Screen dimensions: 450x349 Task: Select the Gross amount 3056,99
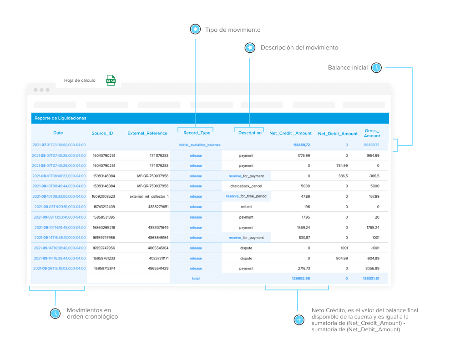(x=372, y=269)
